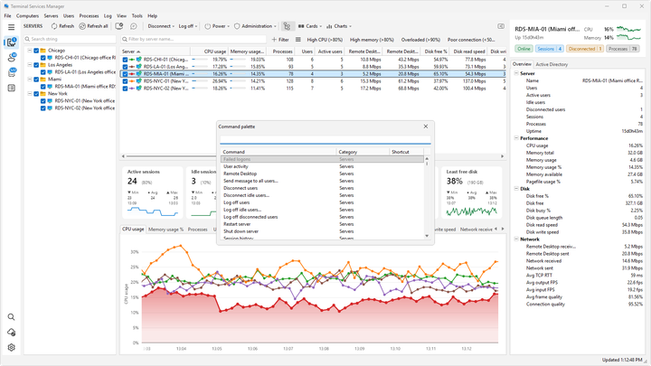
Task: Switch to the Active Directory tab
Action: [552, 64]
